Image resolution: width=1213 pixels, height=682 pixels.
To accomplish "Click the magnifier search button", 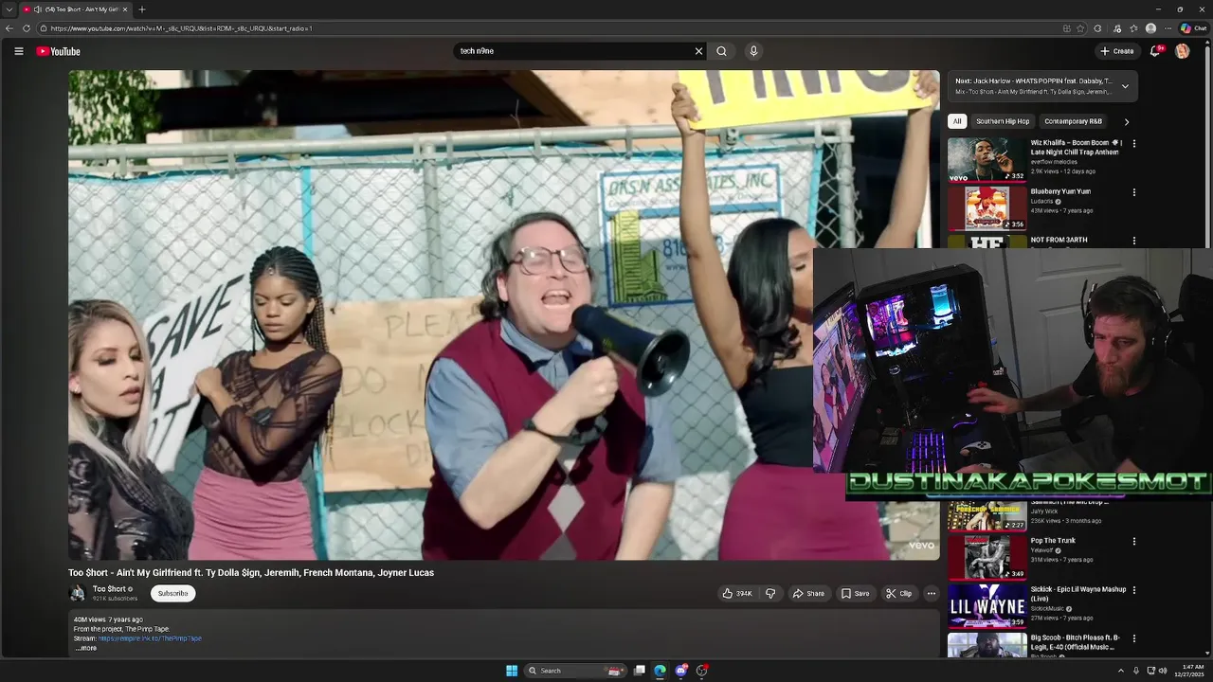I will pos(721,51).
